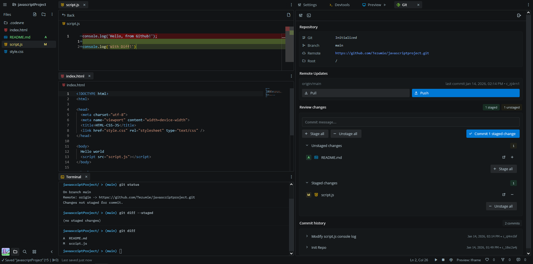Pull from origin/main
This screenshot has width=533, height=264.
(356, 93)
